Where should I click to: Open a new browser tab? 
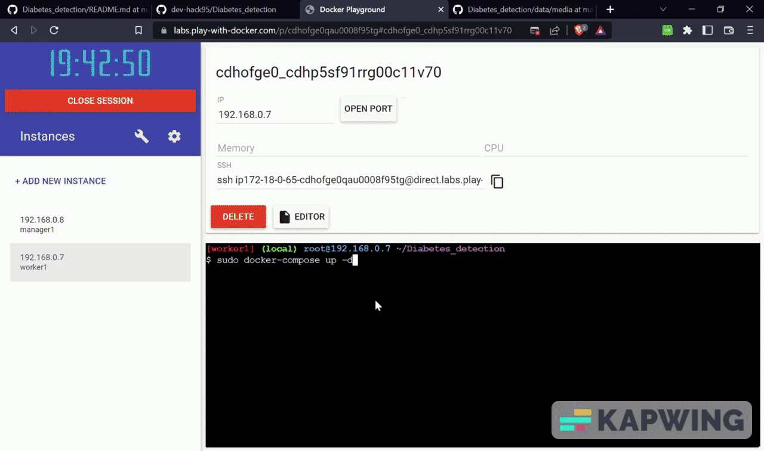(610, 10)
